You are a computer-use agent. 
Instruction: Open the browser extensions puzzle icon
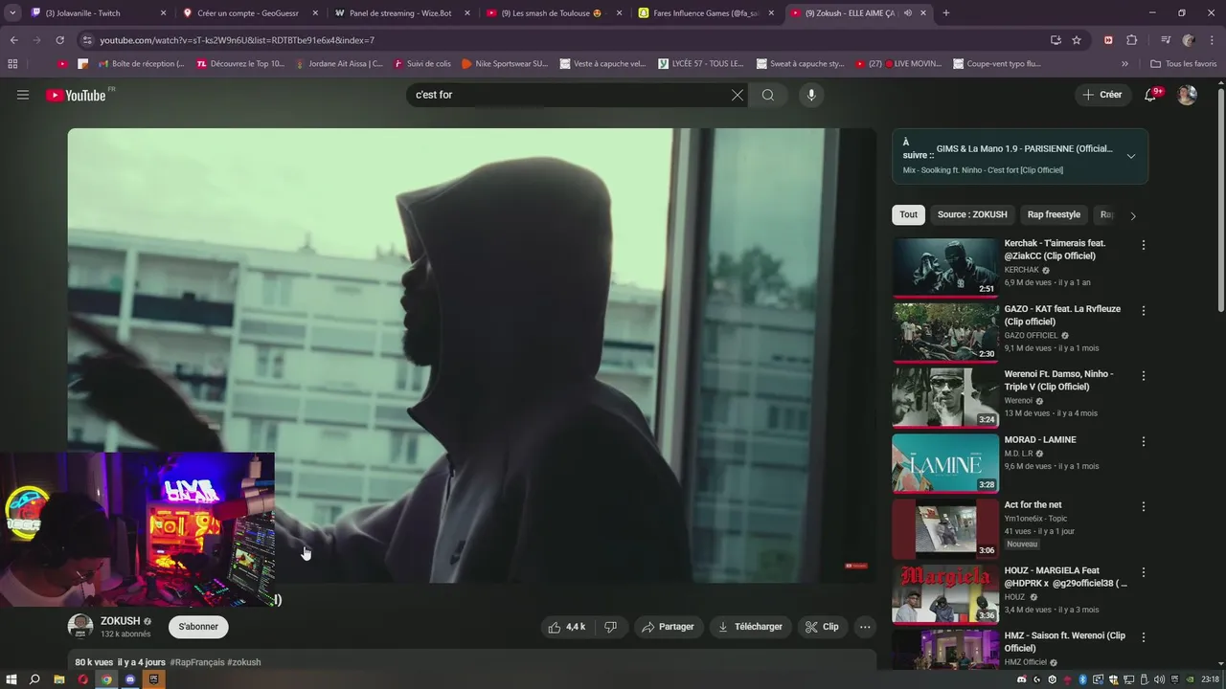1131,40
